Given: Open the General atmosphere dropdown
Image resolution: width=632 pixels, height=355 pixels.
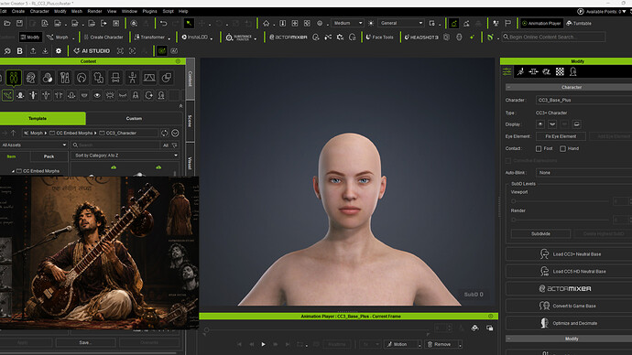Looking at the screenshot, I should pos(401,24).
